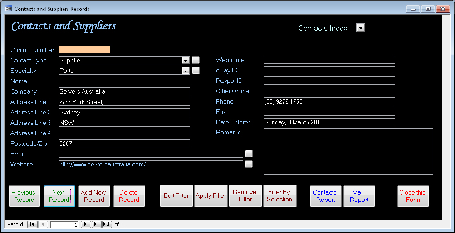This screenshot has height=233, width=455.
Task: Tick the checkbox beside Contact Type
Action: pyautogui.click(x=196, y=60)
